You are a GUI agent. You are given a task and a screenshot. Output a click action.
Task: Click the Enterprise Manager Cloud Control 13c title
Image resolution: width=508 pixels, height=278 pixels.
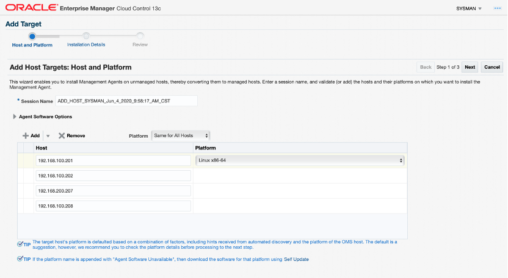[x=110, y=9]
